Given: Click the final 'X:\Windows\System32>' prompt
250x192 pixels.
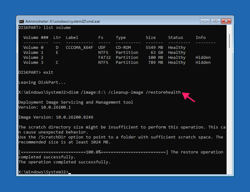Looking at the screenshot, I should pos(43,172).
